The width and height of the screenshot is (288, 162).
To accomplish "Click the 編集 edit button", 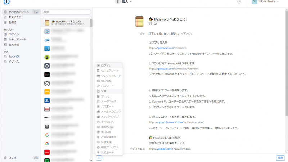I will click(280, 158).
